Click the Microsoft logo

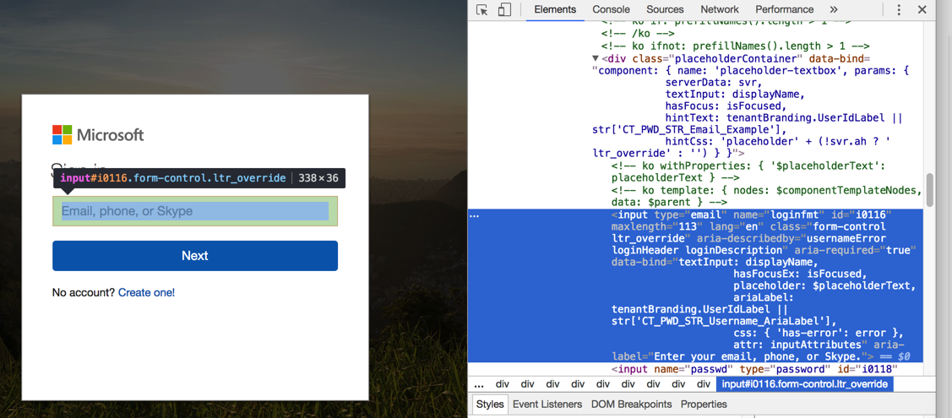point(98,134)
